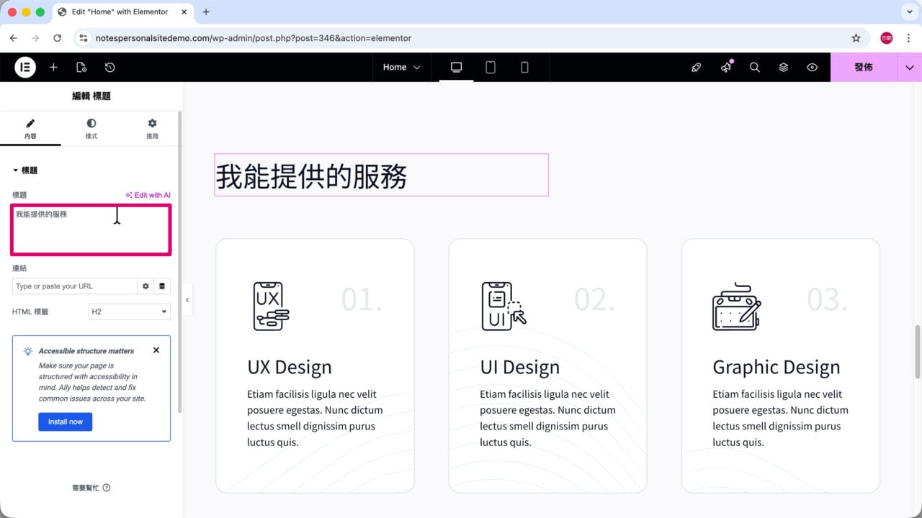Click the browser forward arrow
Screen dimensions: 922x518
[35, 38]
